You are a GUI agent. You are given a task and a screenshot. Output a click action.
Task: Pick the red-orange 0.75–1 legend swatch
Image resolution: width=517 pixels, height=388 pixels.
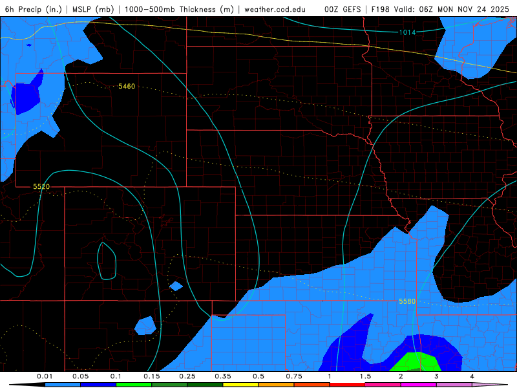point(312,385)
